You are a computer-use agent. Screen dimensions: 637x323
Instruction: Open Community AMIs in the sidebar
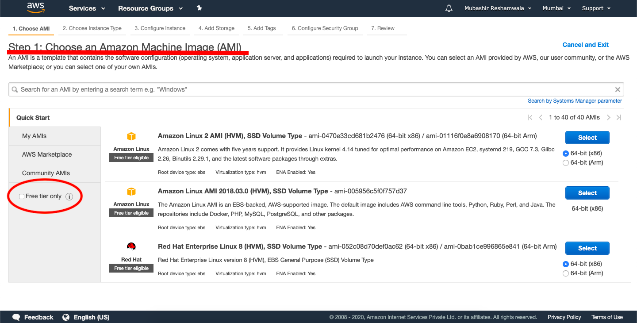[x=55, y=173]
